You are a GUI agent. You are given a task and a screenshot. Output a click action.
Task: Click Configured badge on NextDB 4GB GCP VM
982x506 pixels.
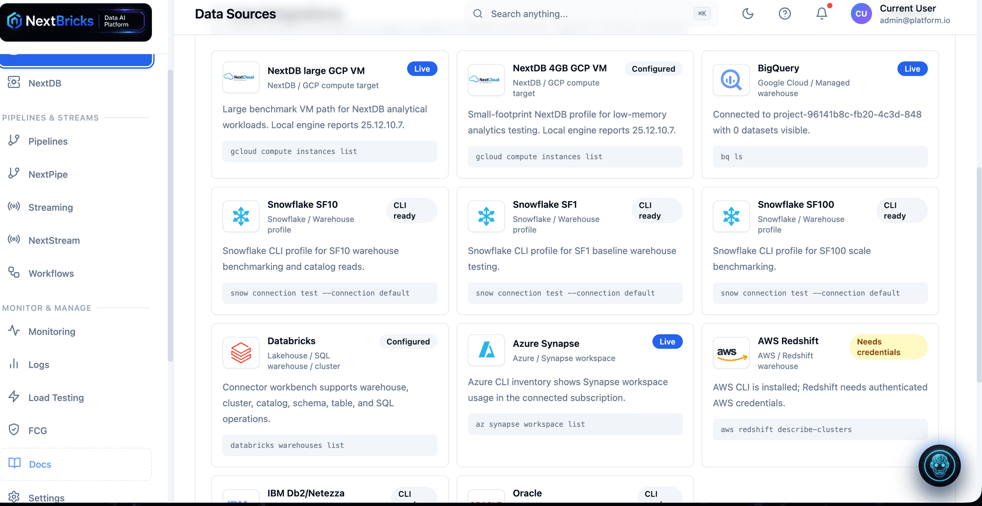(x=653, y=69)
